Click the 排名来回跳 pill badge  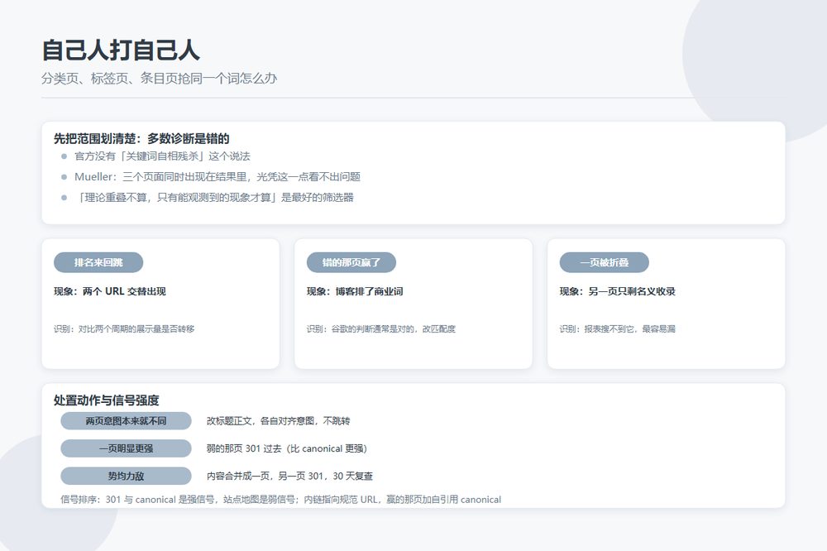click(x=98, y=262)
